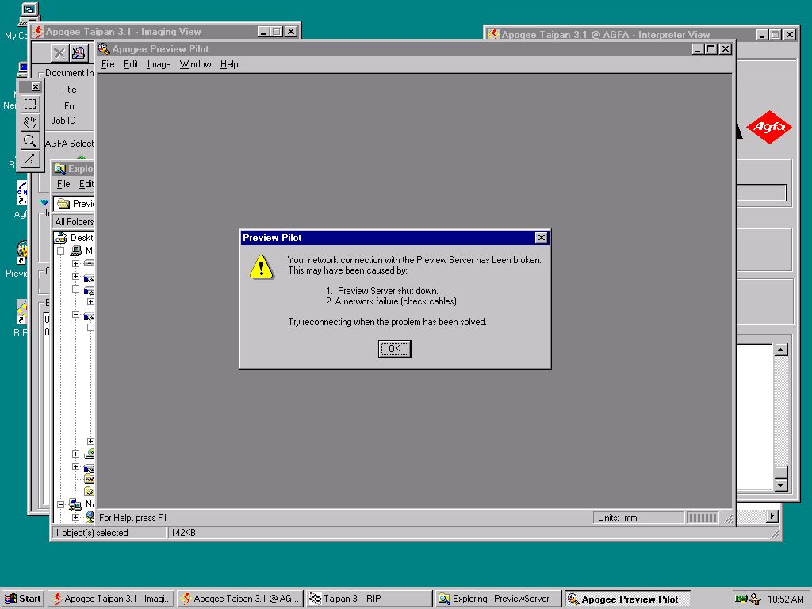Select the Agfa shortcut on the desktop
Viewport: 812px width, 609px height.
pyautogui.click(x=21, y=193)
